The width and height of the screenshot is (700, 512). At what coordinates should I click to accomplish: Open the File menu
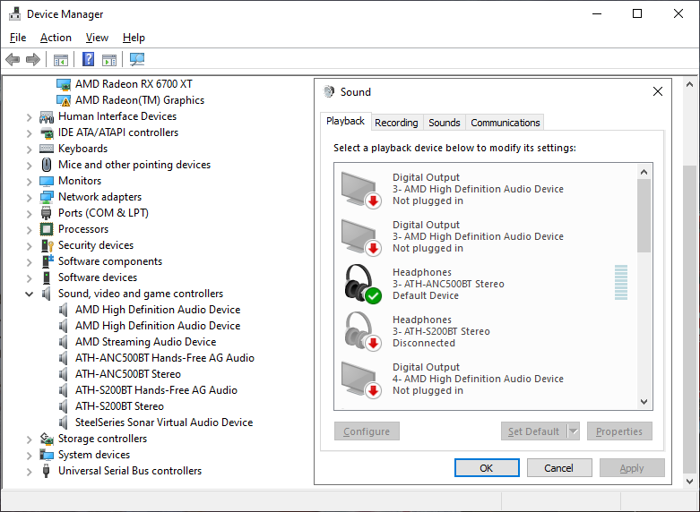click(18, 38)
